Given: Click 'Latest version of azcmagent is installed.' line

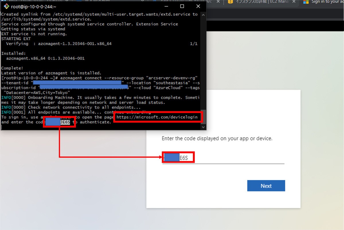Looking at the screenshot, I should coord(51,73).
